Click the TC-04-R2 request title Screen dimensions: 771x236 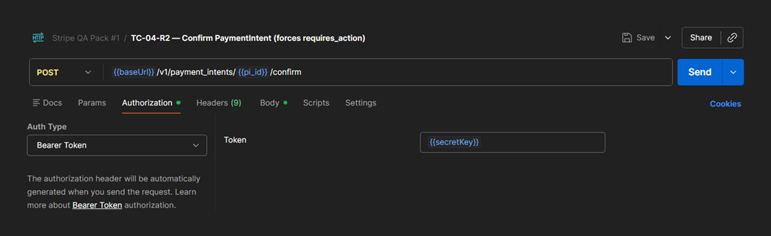[248, 38]
